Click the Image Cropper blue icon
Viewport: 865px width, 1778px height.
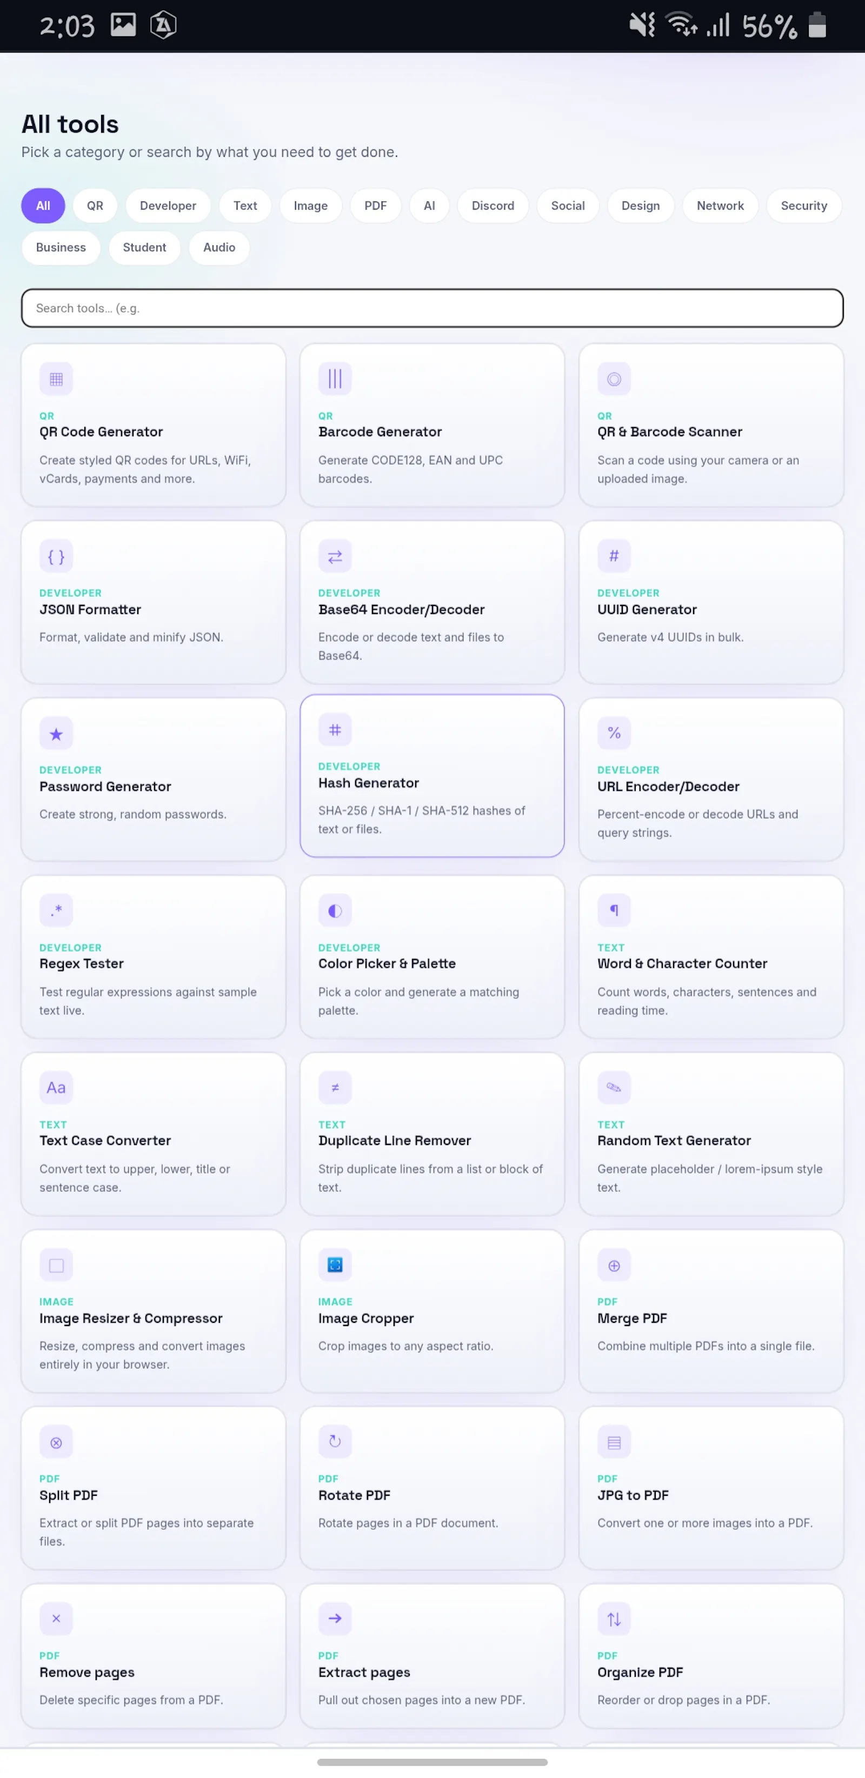point(335,1265)
